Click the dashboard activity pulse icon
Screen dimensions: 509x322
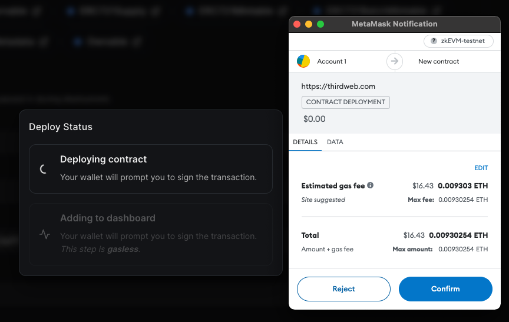point(45,234)
